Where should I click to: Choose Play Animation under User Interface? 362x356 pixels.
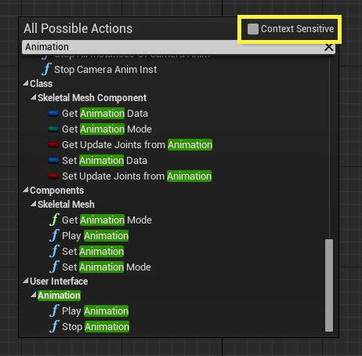[96, 311]
